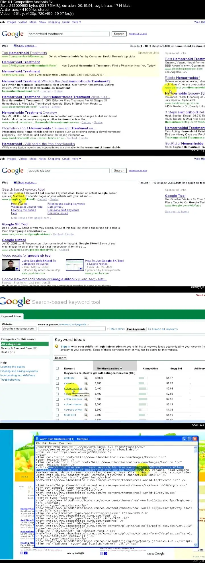The image size is (205, 563).
Task: Click the Google logo on hemorrhoid treatment page
Action: coord(13,34)
